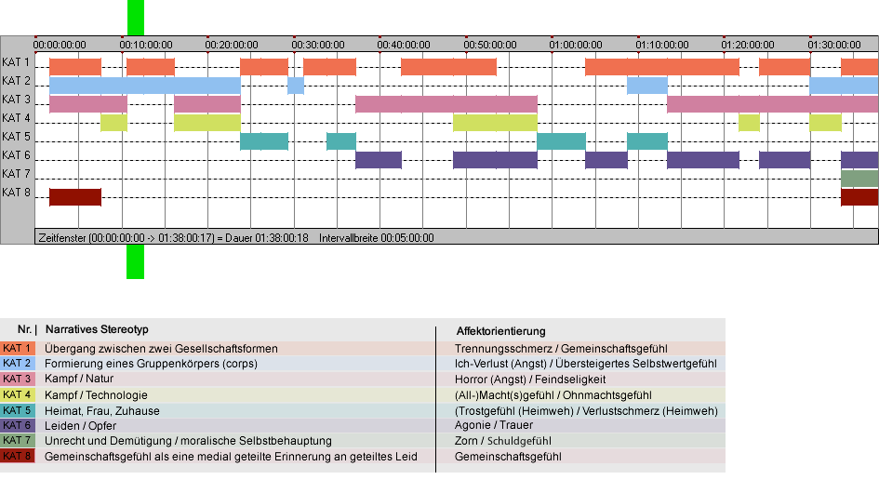Image resolution: width=879 pixels, height=493 pixels.
Task: Click the Narratives Stereotyp column header
Action: click(97, 329)
